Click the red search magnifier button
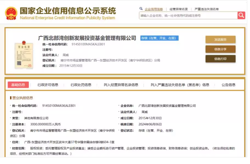The height and width of the screenshot is (164, 250). [241, 15]
